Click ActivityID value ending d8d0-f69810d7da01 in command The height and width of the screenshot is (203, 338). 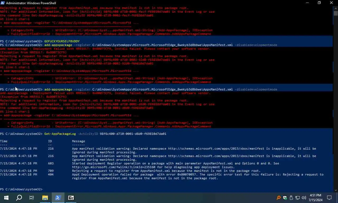[x=133, y=134]
